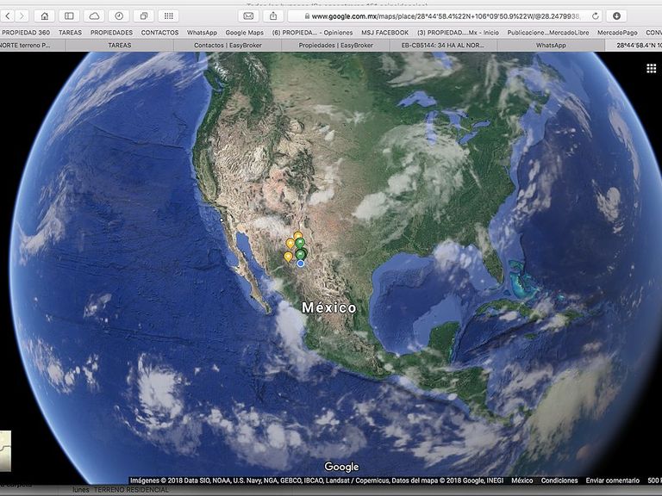The image size is (662, 496).
Task: Click the México country label on globe
Action: pos(329,307)
